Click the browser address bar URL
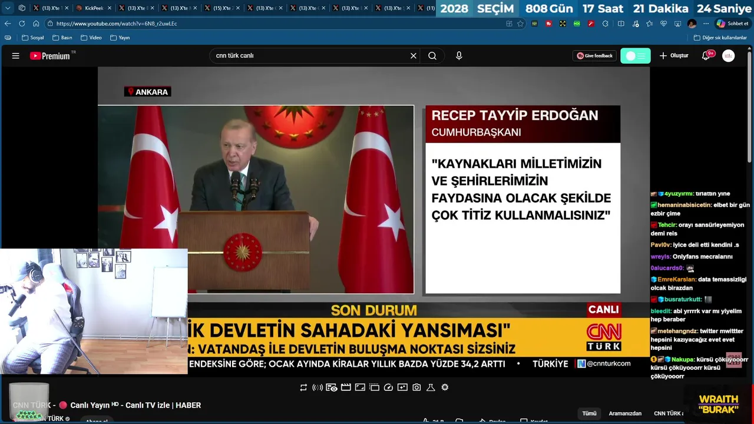Viewport: 754px width, 424px height. pos(117,24)
